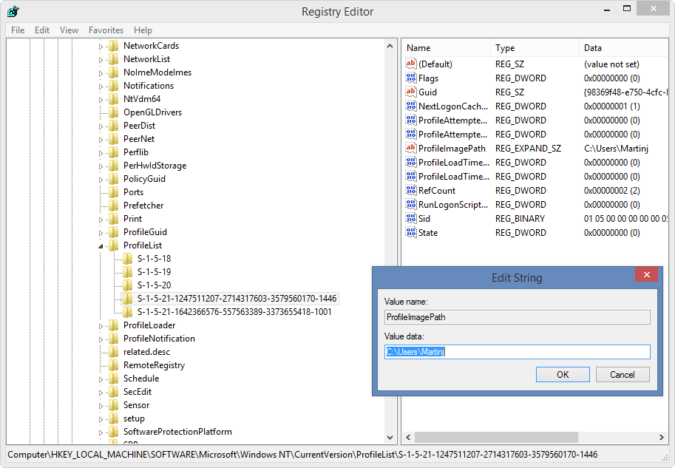Click folder icon of SoftwareProtectionPlatform key
The image size is (675, 468).
point(113,432)
